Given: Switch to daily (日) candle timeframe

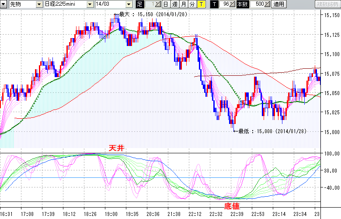Looking at the screenshot, I should tap(166, 4).
